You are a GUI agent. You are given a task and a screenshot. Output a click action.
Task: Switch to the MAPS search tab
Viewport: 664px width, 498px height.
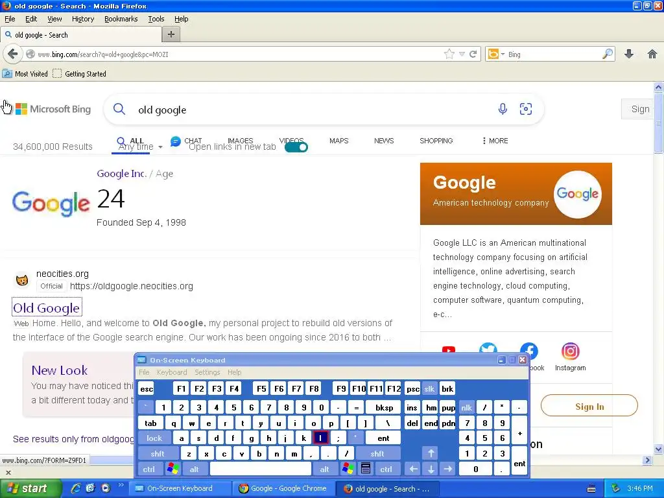point(338,141)
